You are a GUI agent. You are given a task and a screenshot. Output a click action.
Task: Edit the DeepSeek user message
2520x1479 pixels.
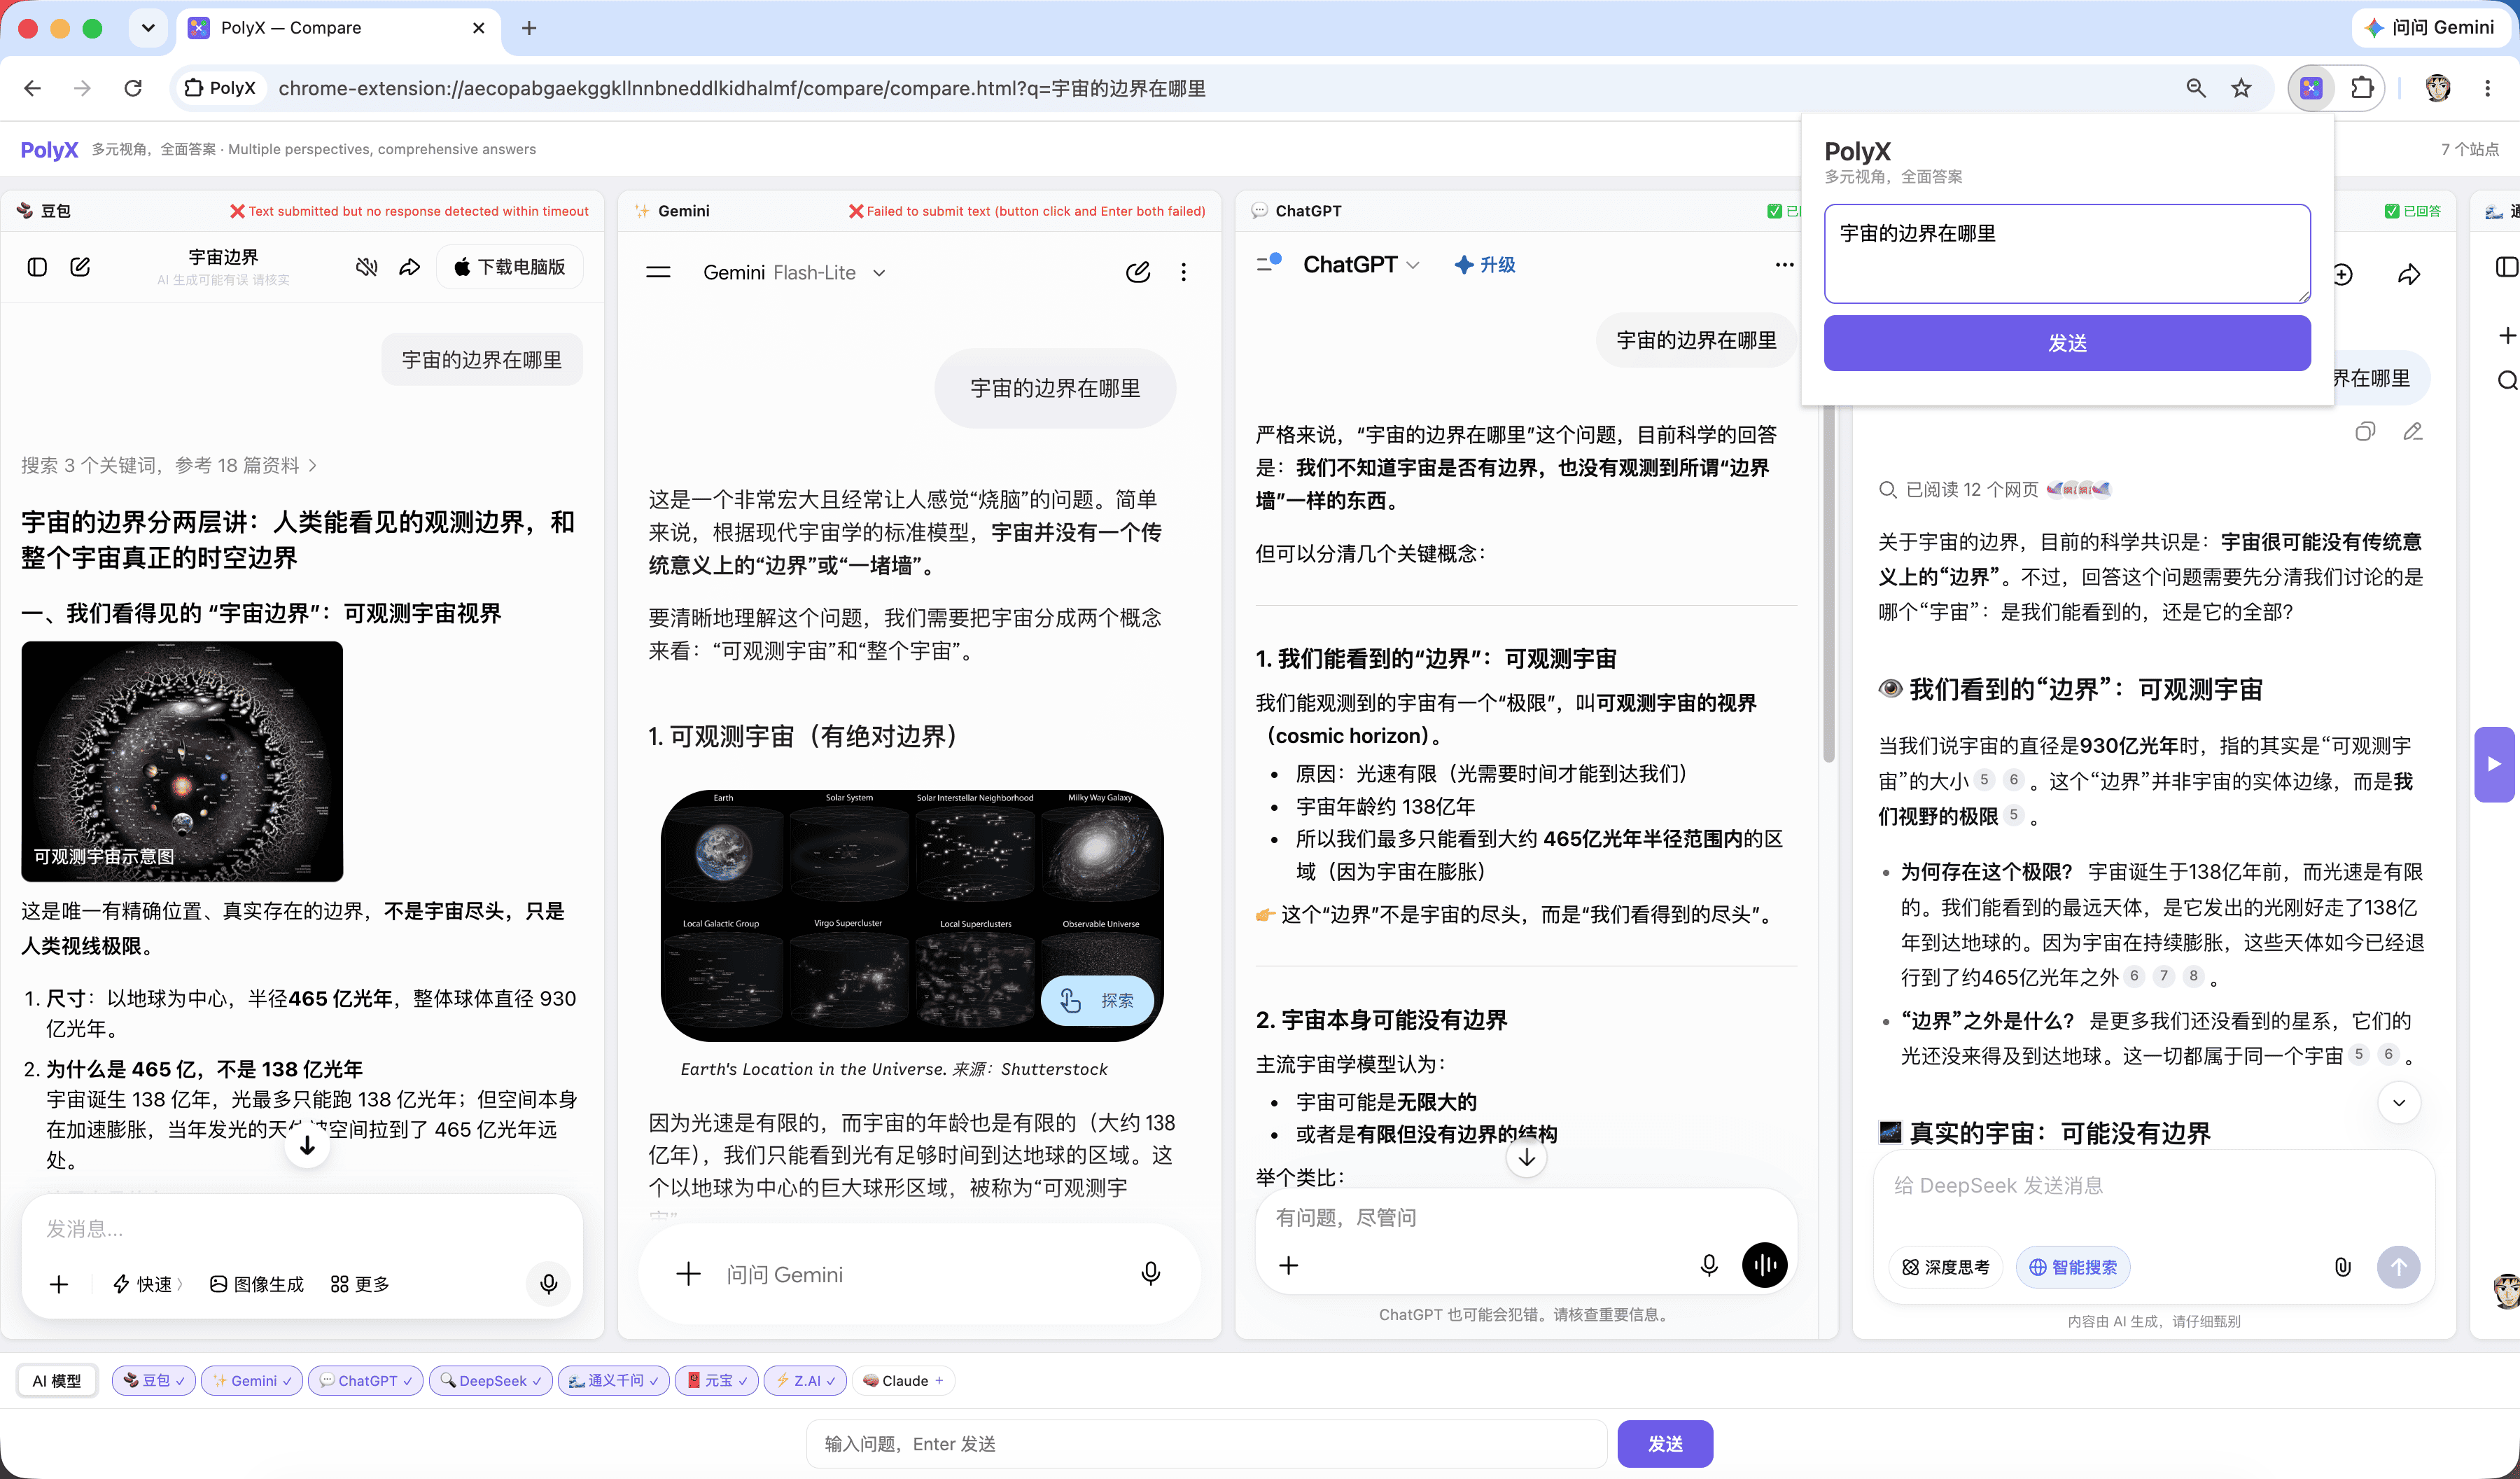(2413, 431)
